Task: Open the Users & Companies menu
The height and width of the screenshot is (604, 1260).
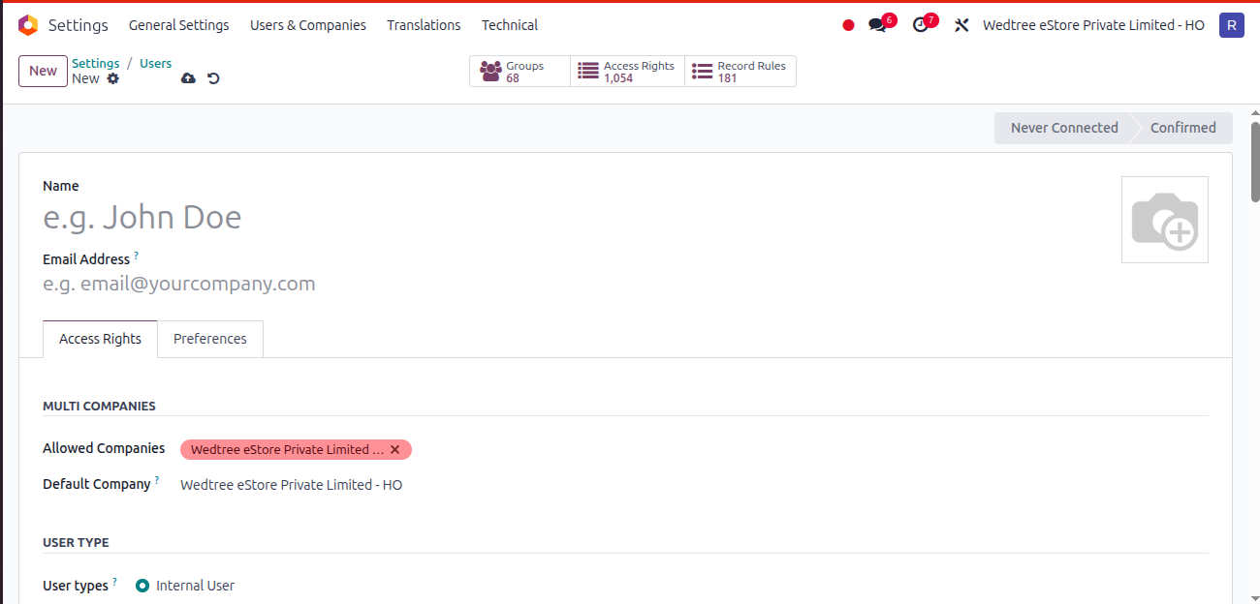Action: pos(308,25)
